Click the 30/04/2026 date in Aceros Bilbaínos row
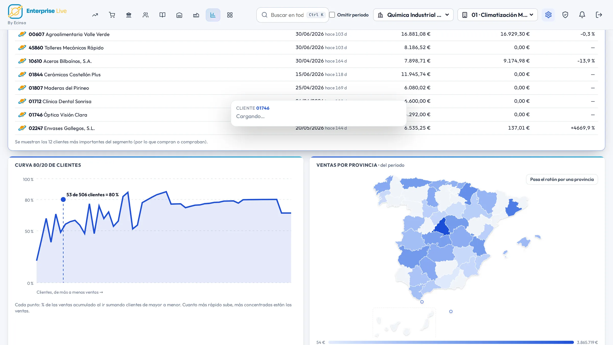613x345 pixels. (310, 61)
